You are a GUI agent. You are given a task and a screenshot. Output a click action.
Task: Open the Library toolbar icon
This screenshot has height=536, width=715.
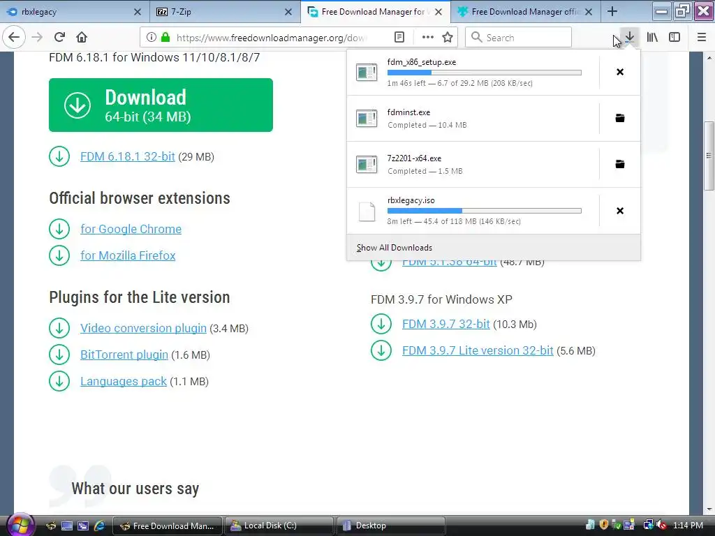pyautogui.click(x=652, y=38)
